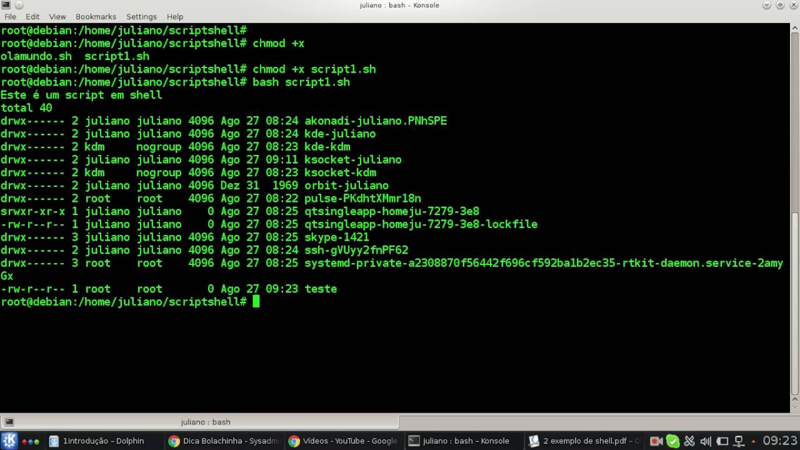
Task: Toggle the on-all-desktops pin button in the title bar
Action: [x=18, y=5]
